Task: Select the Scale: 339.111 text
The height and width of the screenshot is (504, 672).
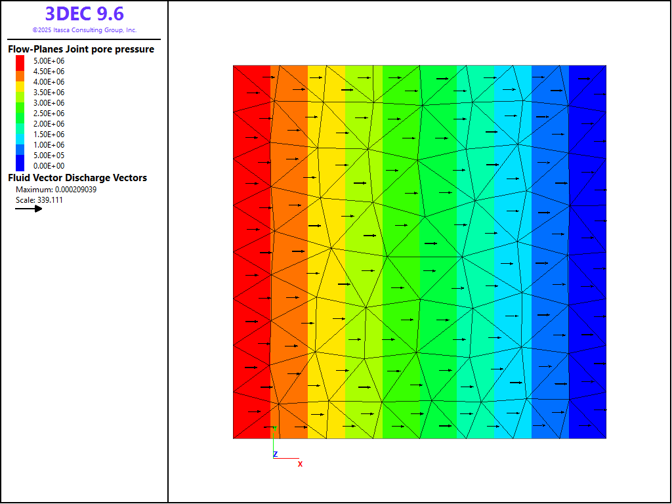Action: click(39, 200)
